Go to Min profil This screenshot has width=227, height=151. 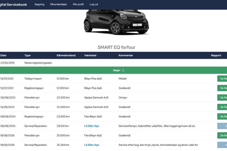(x=78, y=4)
